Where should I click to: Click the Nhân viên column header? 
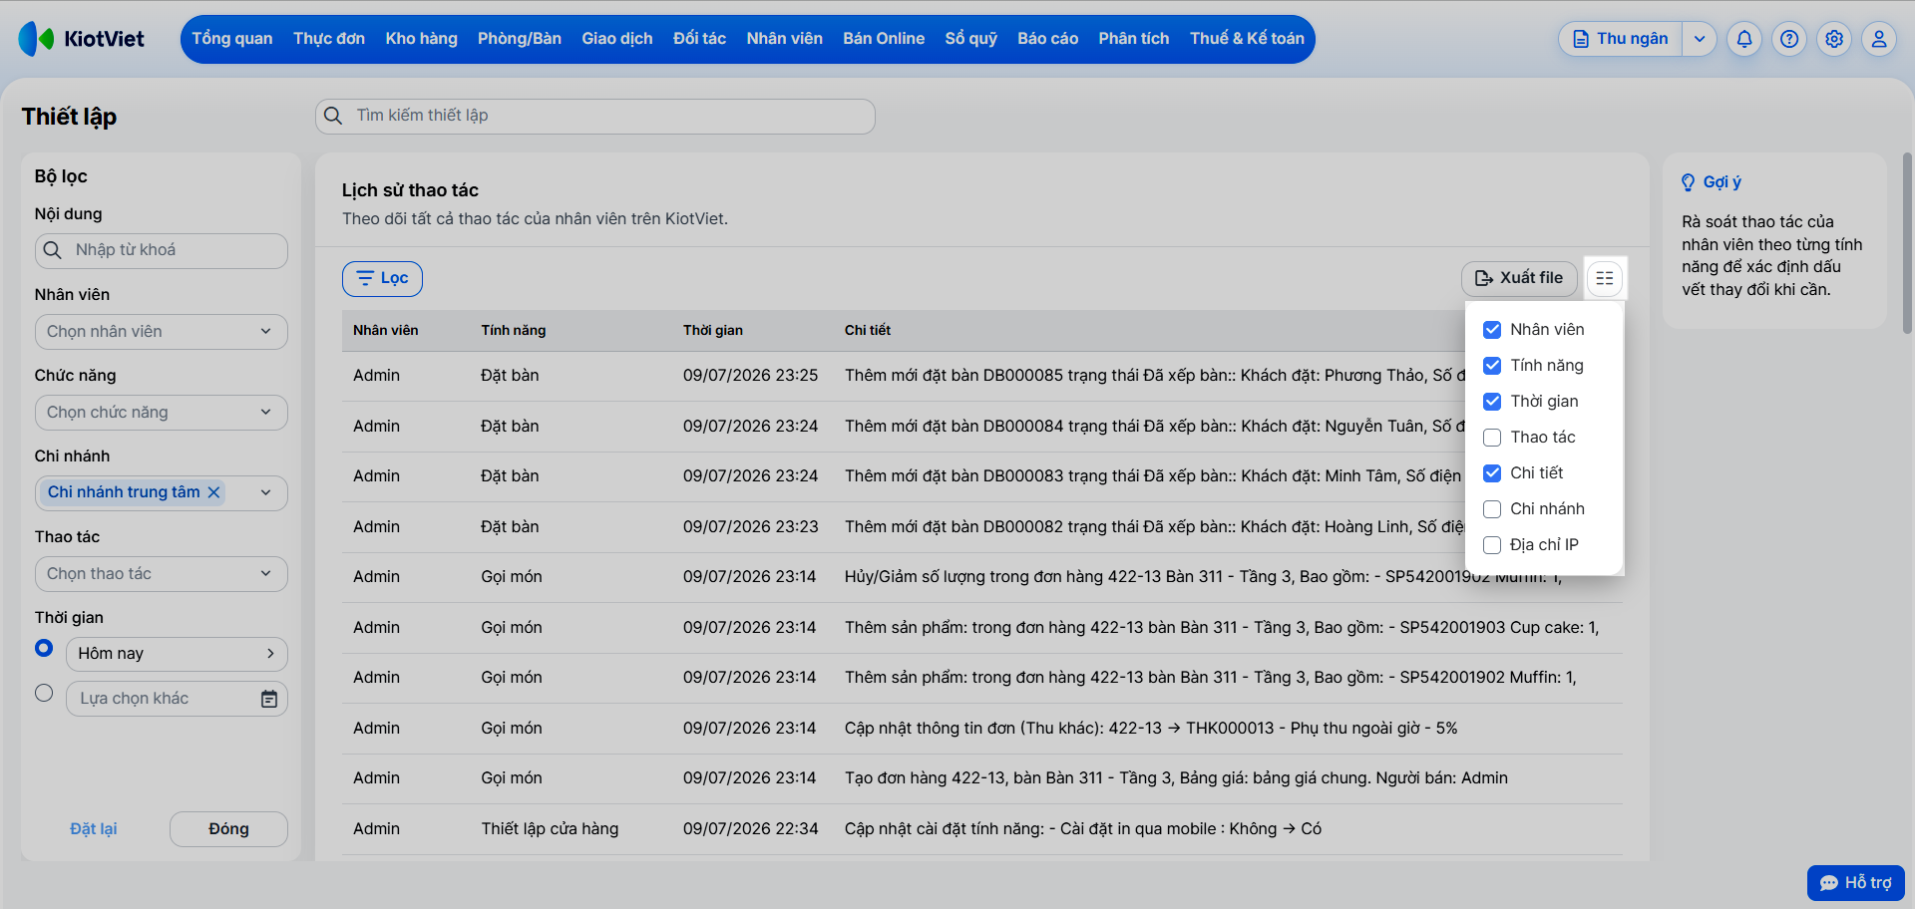pyautogui.click(x=386, y=331)
